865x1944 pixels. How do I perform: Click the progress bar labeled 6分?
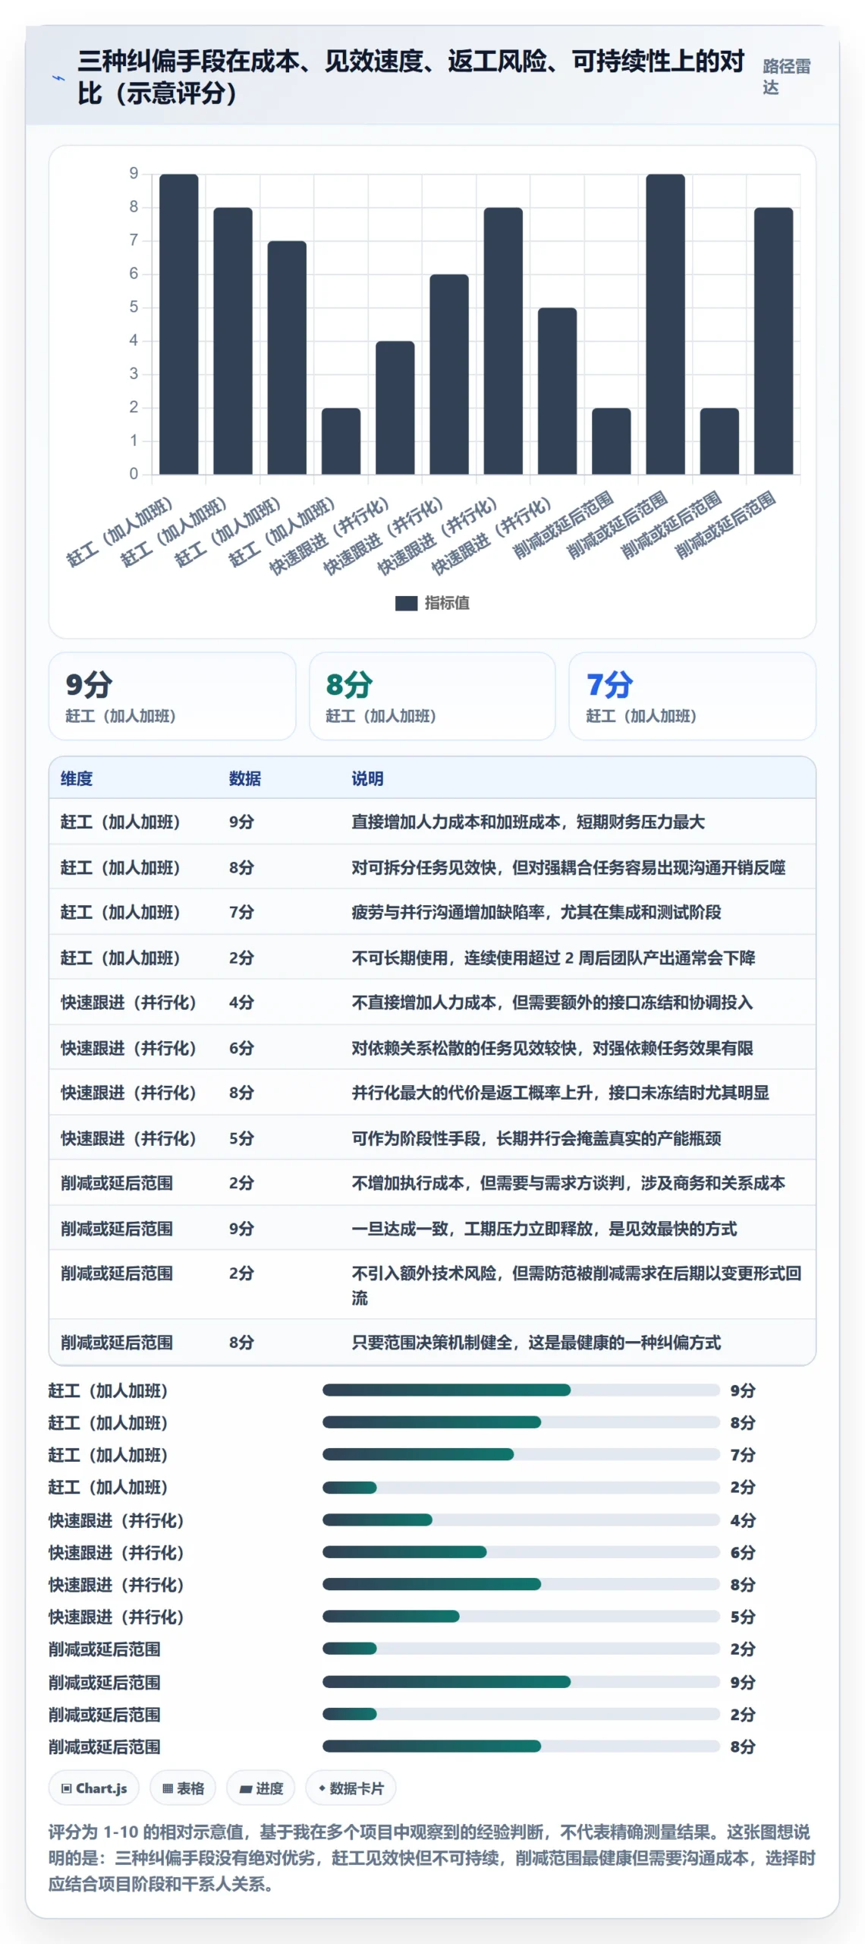click(521, 1552)
